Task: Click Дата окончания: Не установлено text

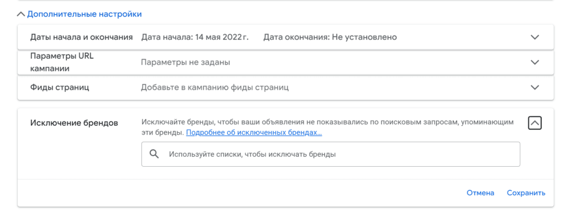Action: (330, 37)
